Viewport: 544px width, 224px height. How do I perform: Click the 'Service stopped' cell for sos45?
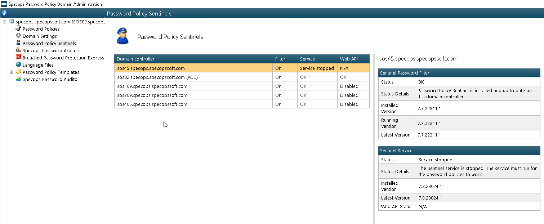[317, 68]
